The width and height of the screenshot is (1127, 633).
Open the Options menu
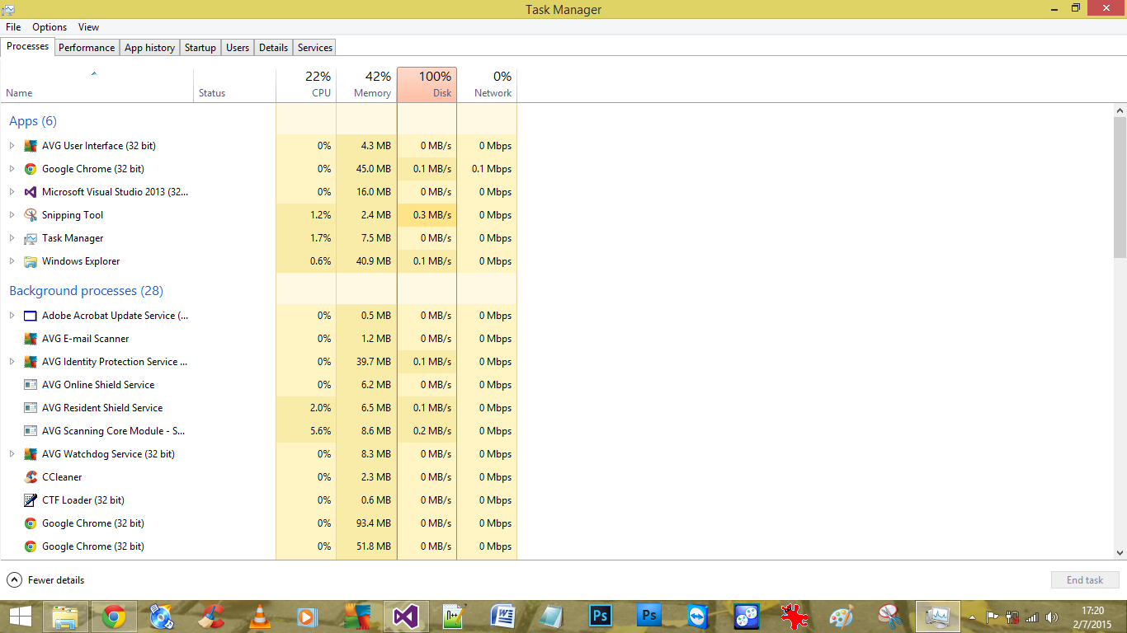(x=50, y=27)
